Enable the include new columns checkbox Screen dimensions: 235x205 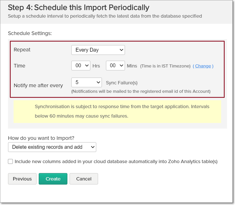tap(11, 162)
